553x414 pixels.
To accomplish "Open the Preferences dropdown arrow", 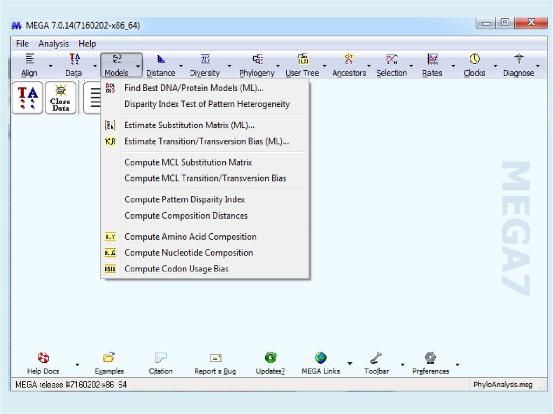I will pyautogui.click(x=457, y=364).
